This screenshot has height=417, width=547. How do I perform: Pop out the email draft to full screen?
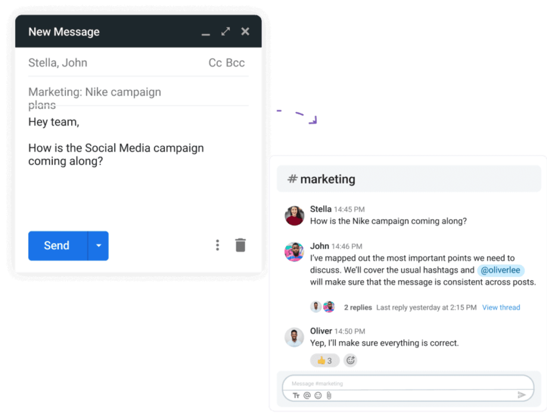coord(225,31)
